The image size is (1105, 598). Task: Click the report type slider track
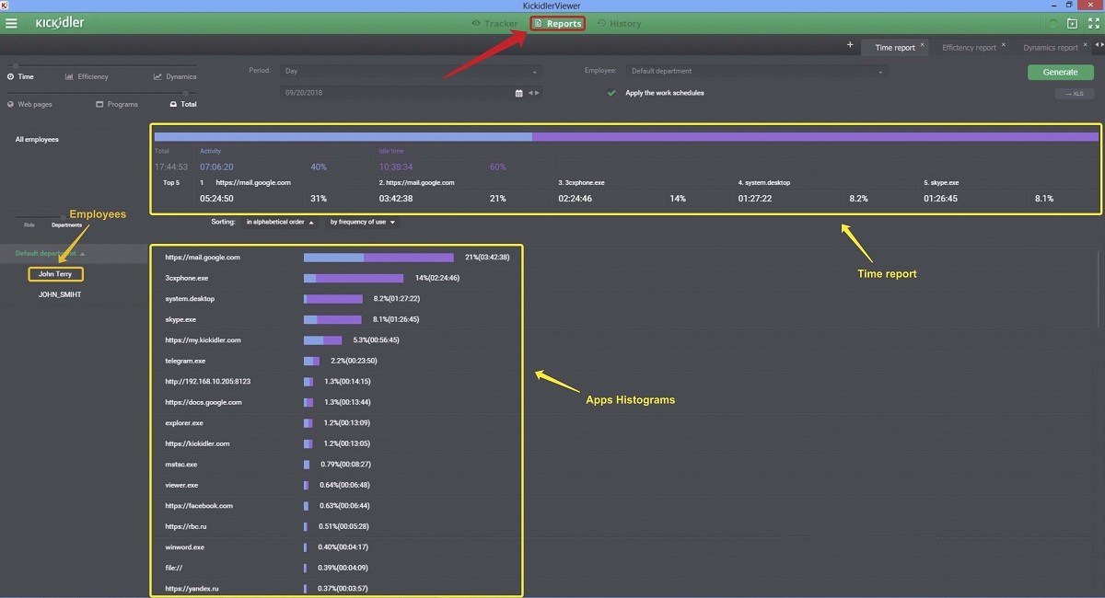click(101, 64)
